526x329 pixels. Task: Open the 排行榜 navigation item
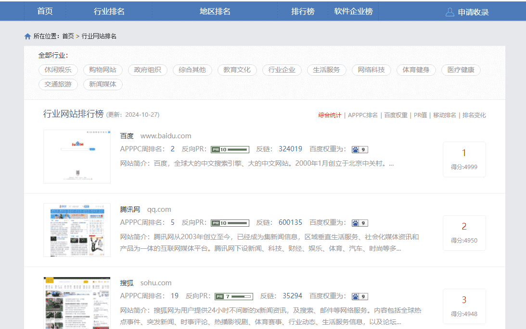pos(303,12)
